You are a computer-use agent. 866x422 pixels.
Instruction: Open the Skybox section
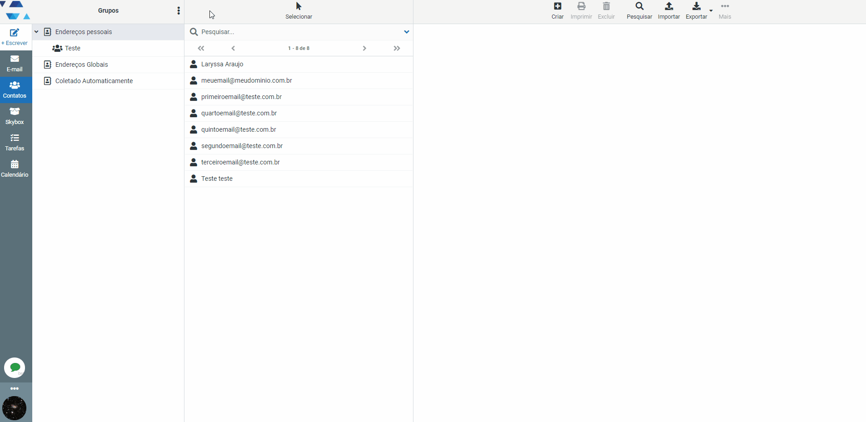[15, 116]
